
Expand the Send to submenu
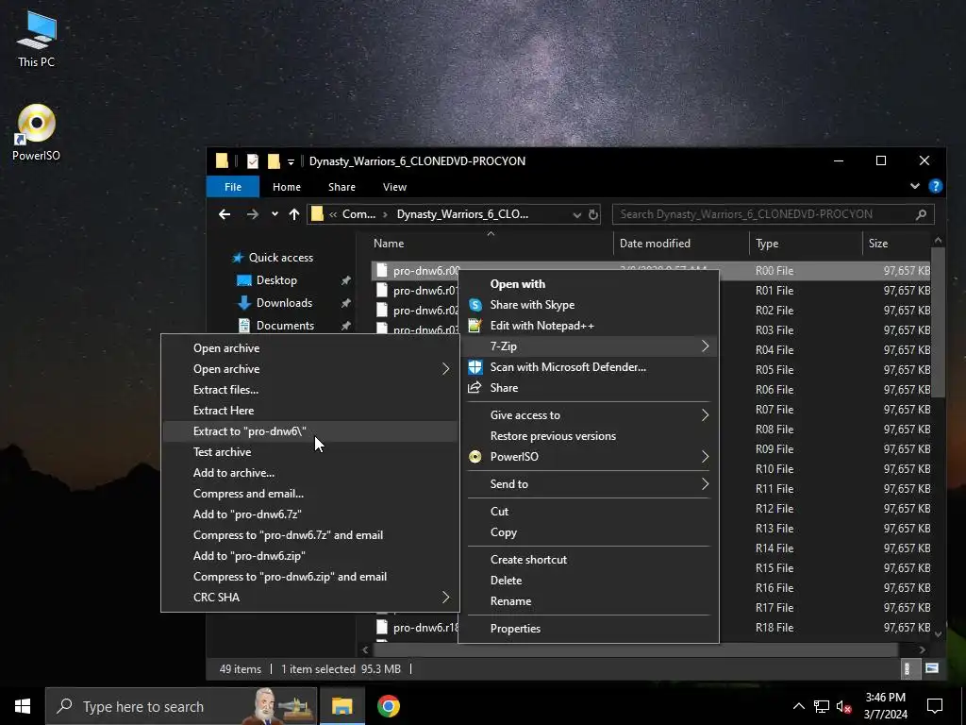[706, 484]
